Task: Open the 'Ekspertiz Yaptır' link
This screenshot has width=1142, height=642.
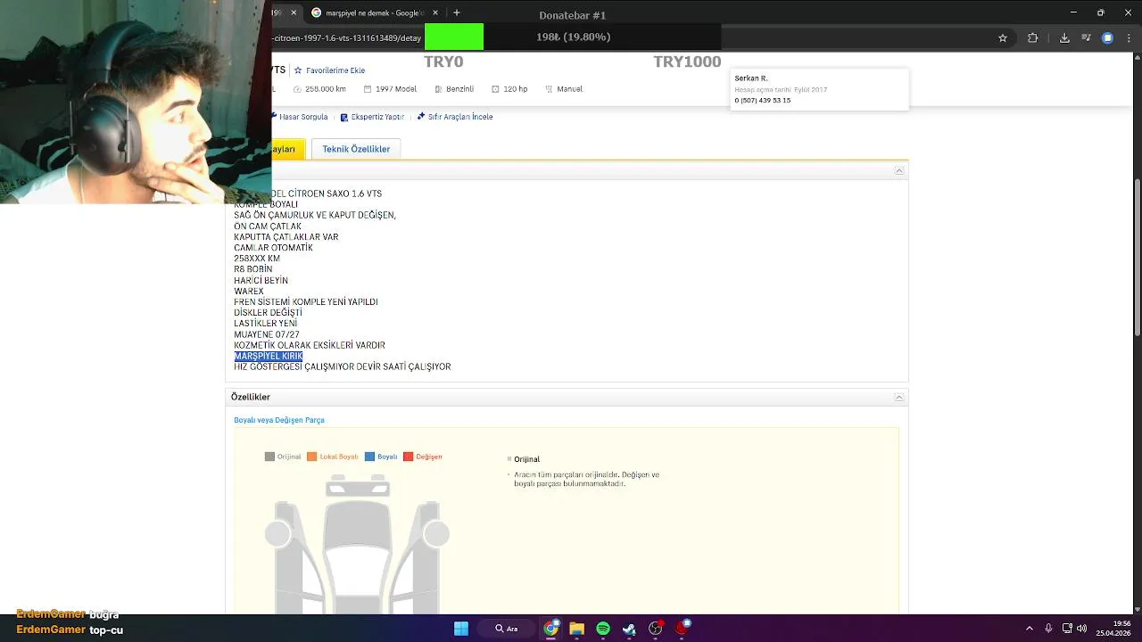Action: (x=377, y=117)
